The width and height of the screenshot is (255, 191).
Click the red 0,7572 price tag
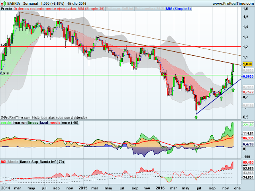pos(248,92)
